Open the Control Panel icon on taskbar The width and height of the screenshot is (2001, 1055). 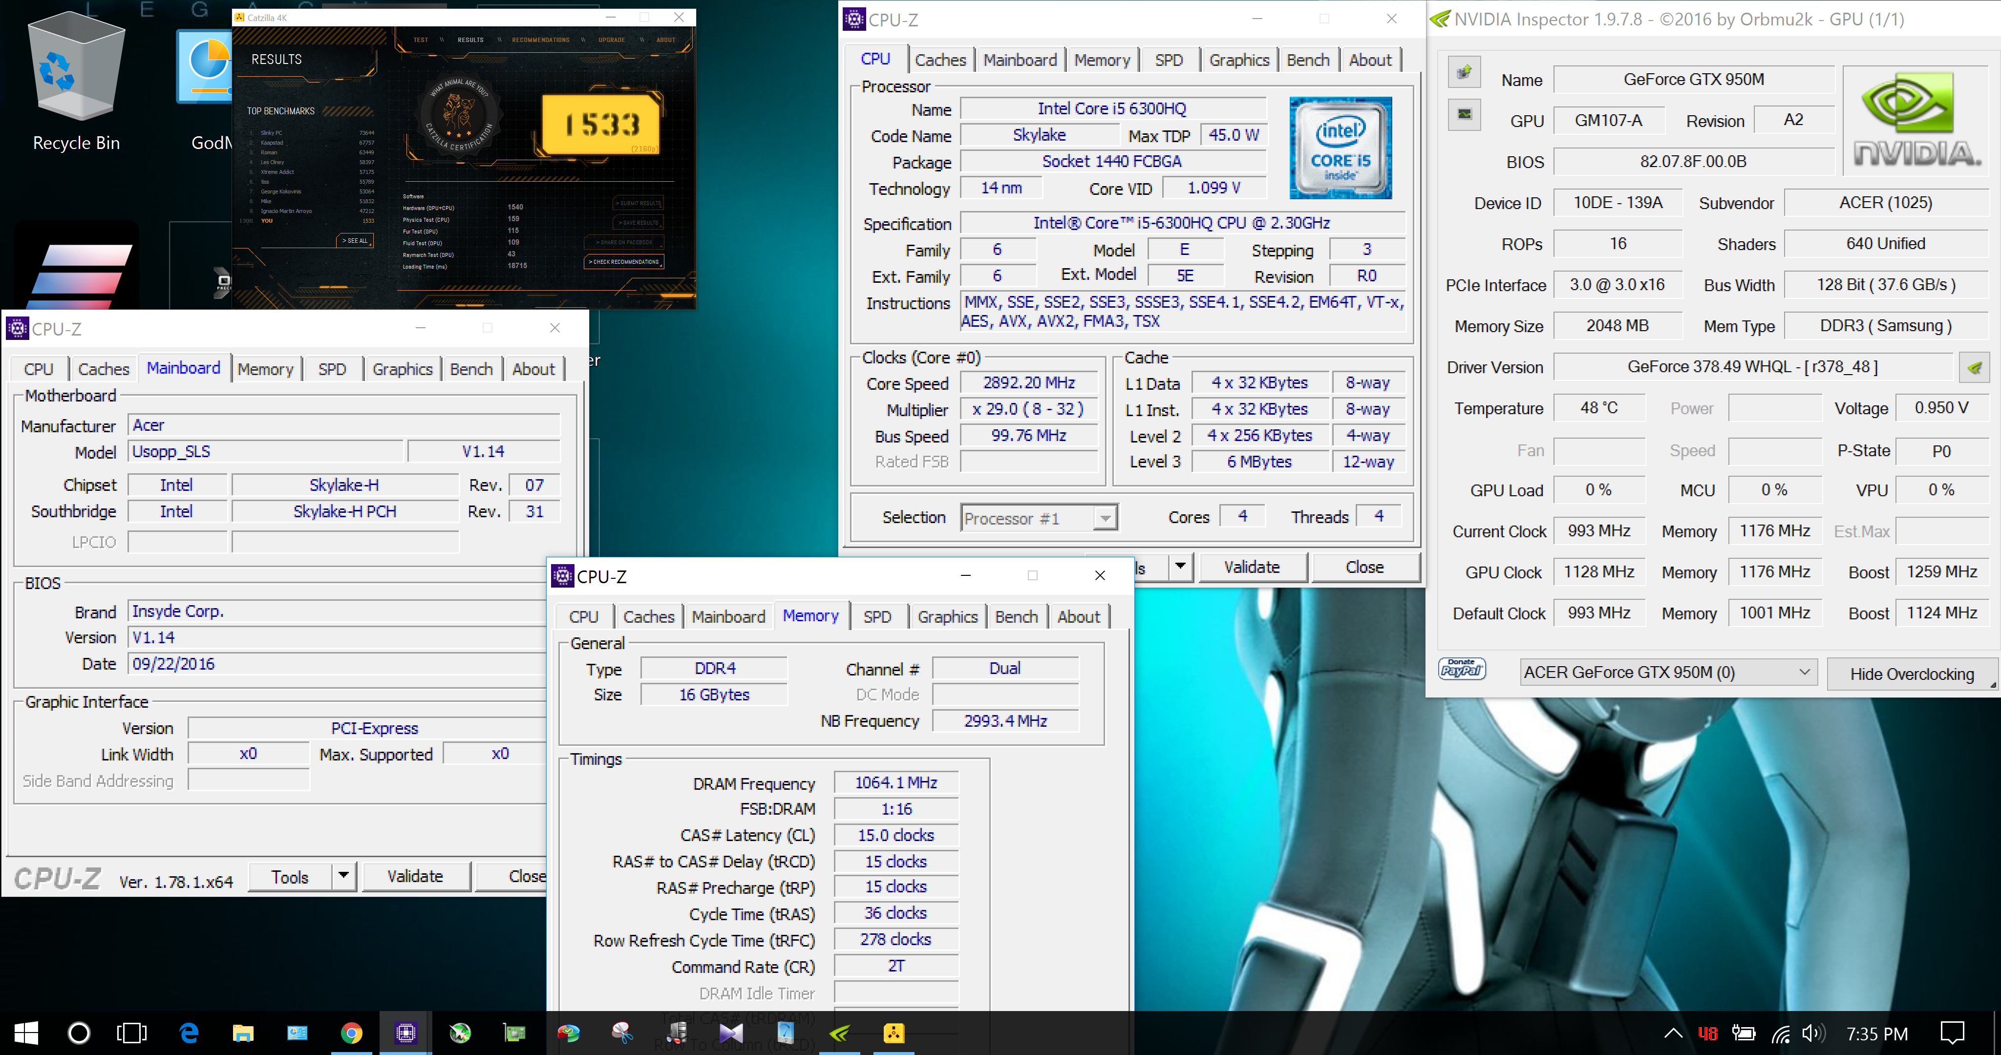pos(297,1033)
